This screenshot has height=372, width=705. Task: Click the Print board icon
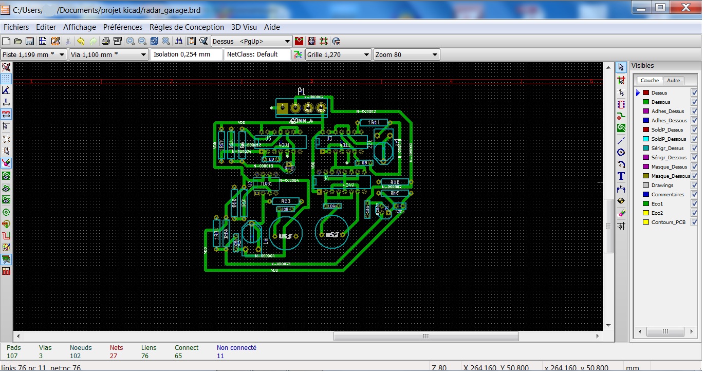[106, 41]
